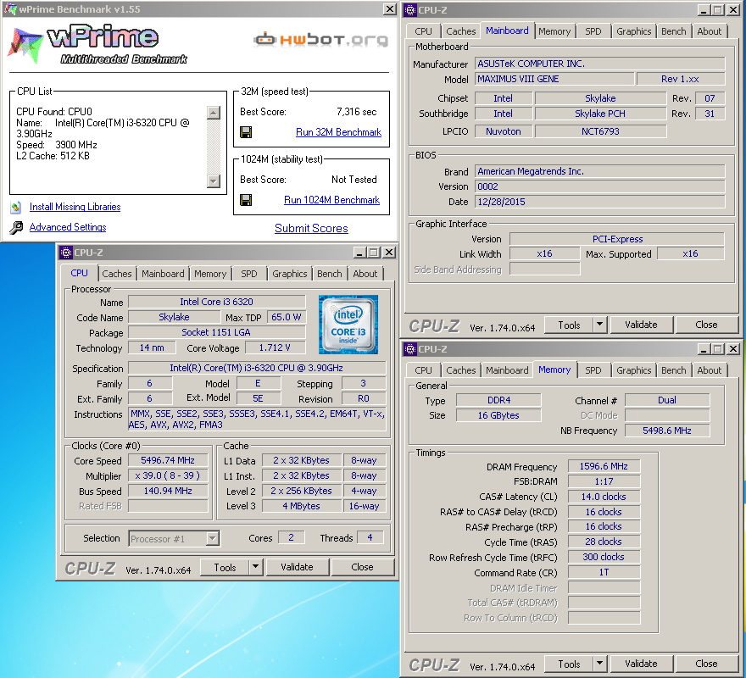Image resolution: width=746 pixels, height=678 pixels.
Task: Minimize the CPU-Z Mainboard window
Action: [x=704, y=10]
